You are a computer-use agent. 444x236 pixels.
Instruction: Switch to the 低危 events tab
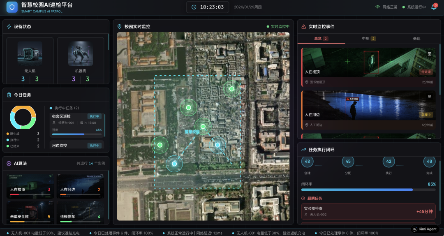click(416, 39)
